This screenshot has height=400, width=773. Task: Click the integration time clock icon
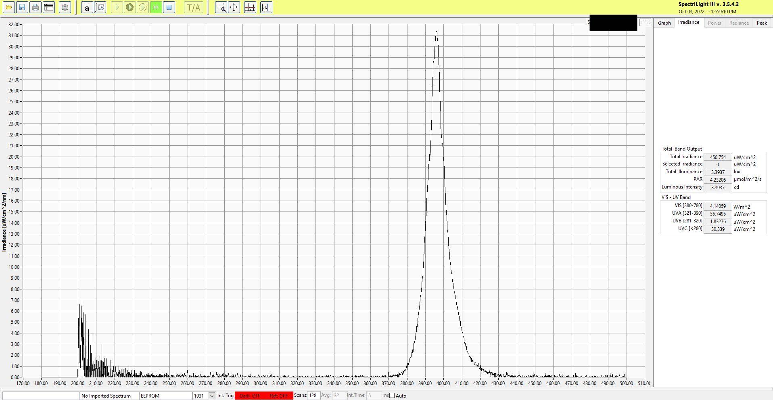coord(100,7)
